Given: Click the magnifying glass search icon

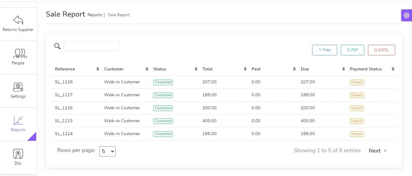Looking at the screenshot, I should (57, 46).
